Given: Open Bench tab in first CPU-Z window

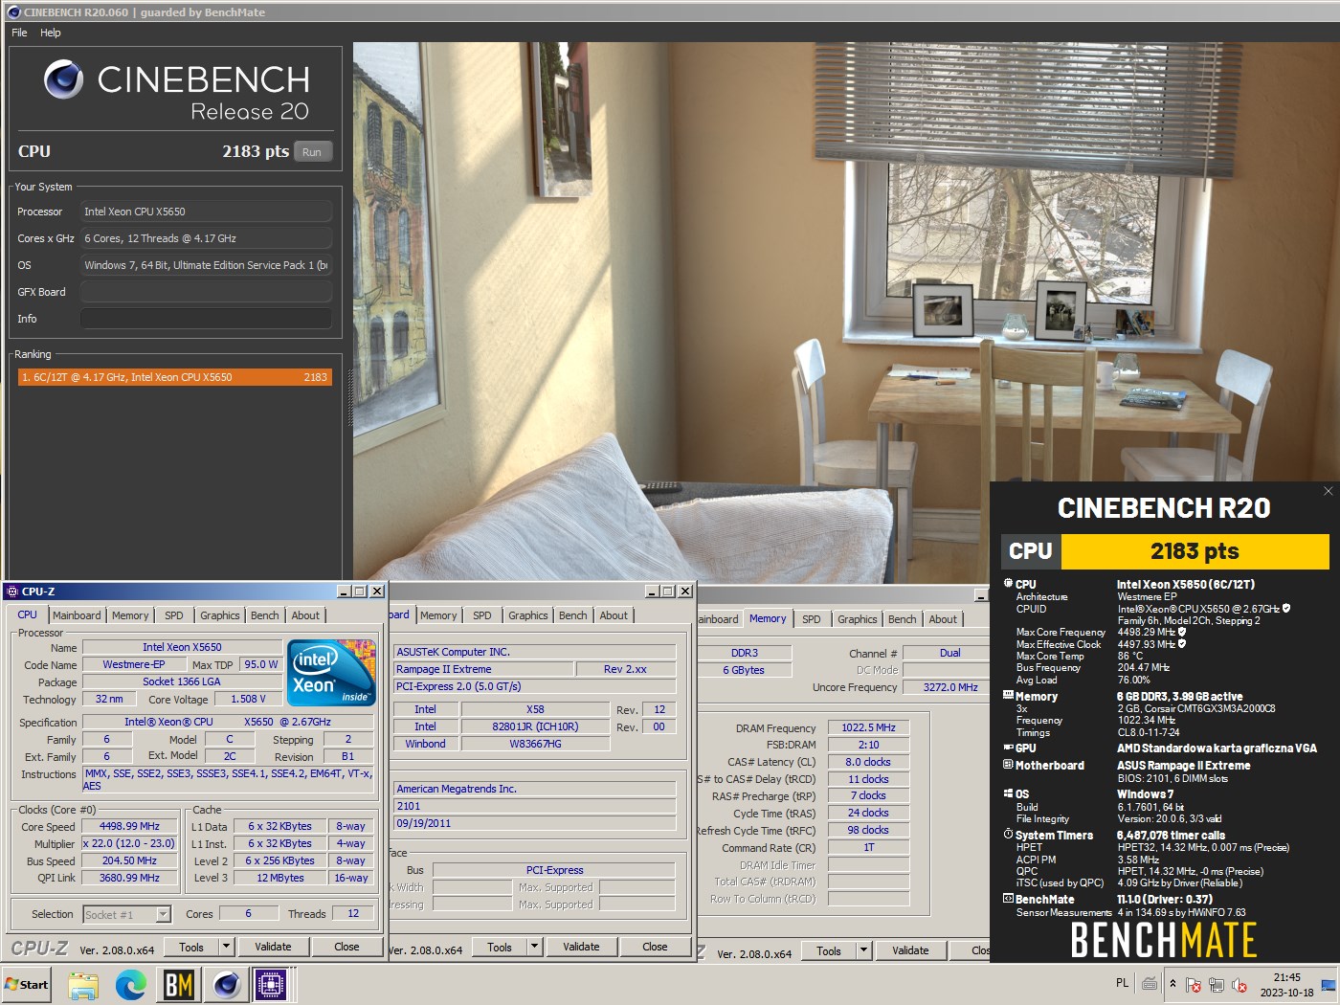Looking at the screenshot, I should pyautogui.click(x=265, y=615).
